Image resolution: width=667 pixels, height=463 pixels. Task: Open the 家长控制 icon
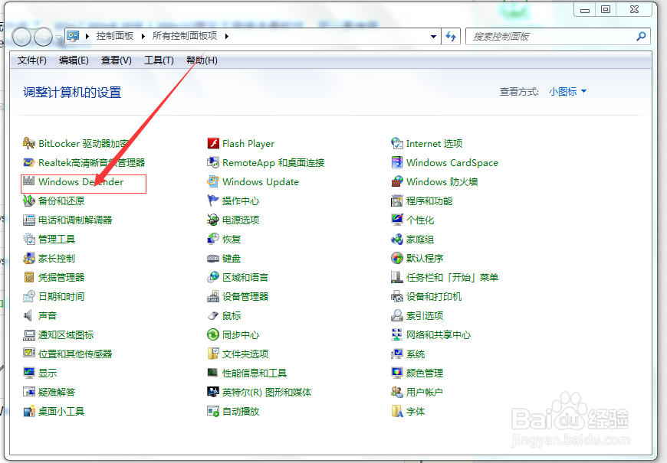[29, 258]
